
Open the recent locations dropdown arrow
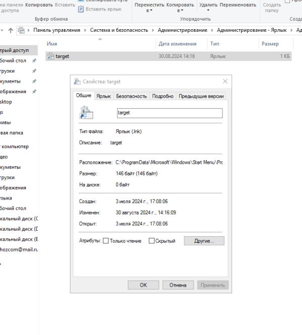click(2, 30)
